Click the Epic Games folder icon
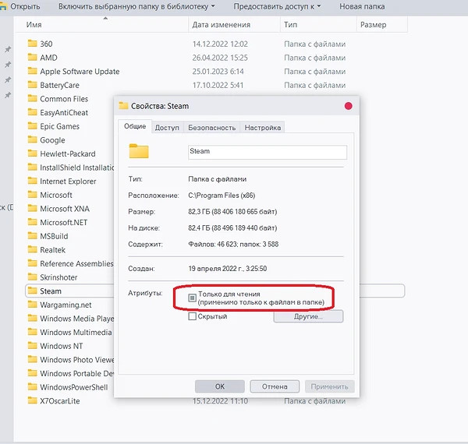This screenshot has width=468, height=444. (x=33, y=126)
